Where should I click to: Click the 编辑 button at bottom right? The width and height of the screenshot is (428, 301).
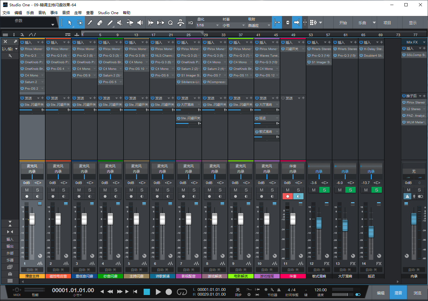381,292
